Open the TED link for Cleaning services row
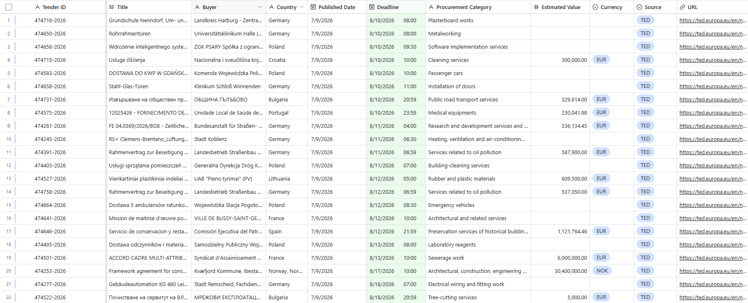Viewport: 748px width, 303px height. point(713,60)
